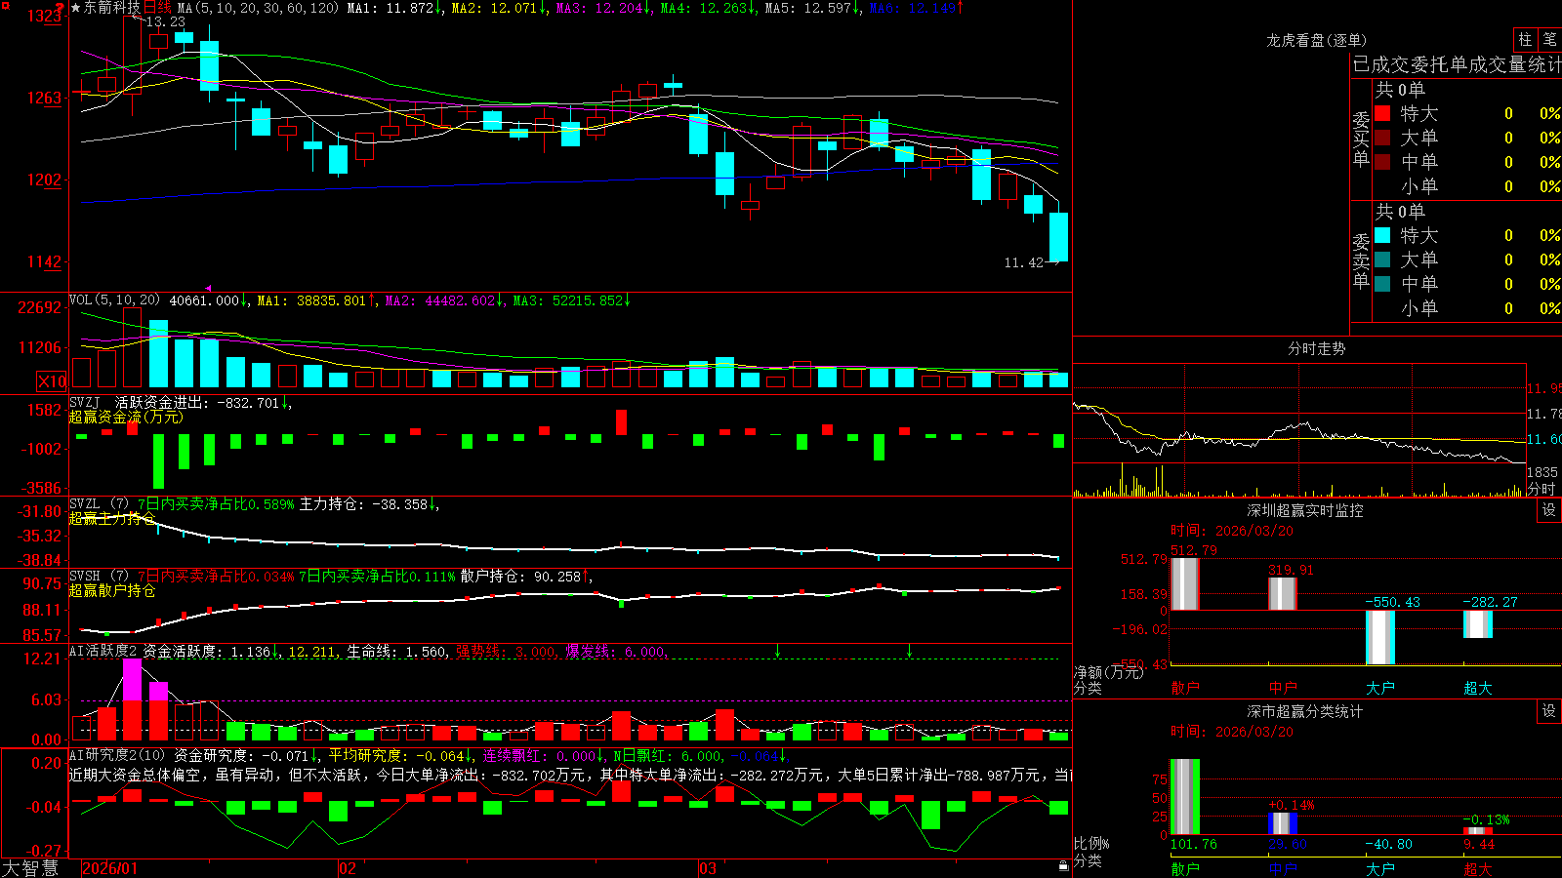
Task: Click the teal 大单 sell-order swatch
Action: [x=1382, y=259]
